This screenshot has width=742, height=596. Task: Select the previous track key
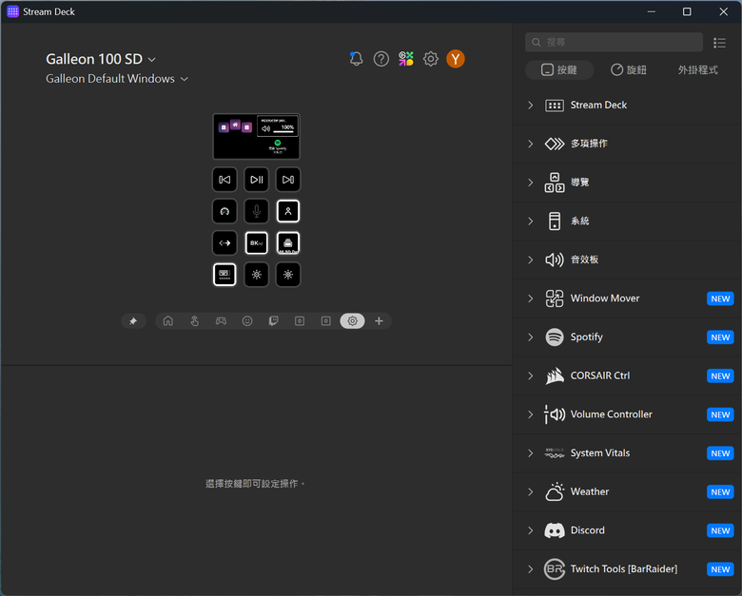coord(225,180)
